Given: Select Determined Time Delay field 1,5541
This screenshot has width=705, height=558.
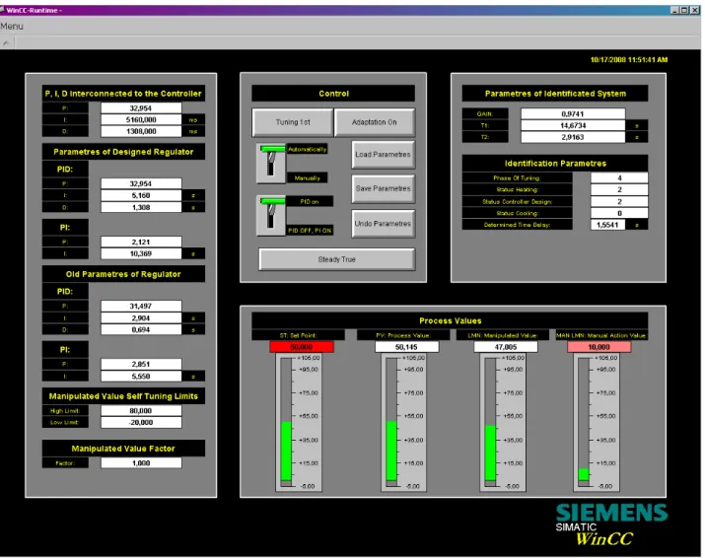Looking at the screenshot, I should click(608, 225).
